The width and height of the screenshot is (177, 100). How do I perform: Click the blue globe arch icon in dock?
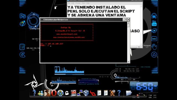click(x=60, y=93)
